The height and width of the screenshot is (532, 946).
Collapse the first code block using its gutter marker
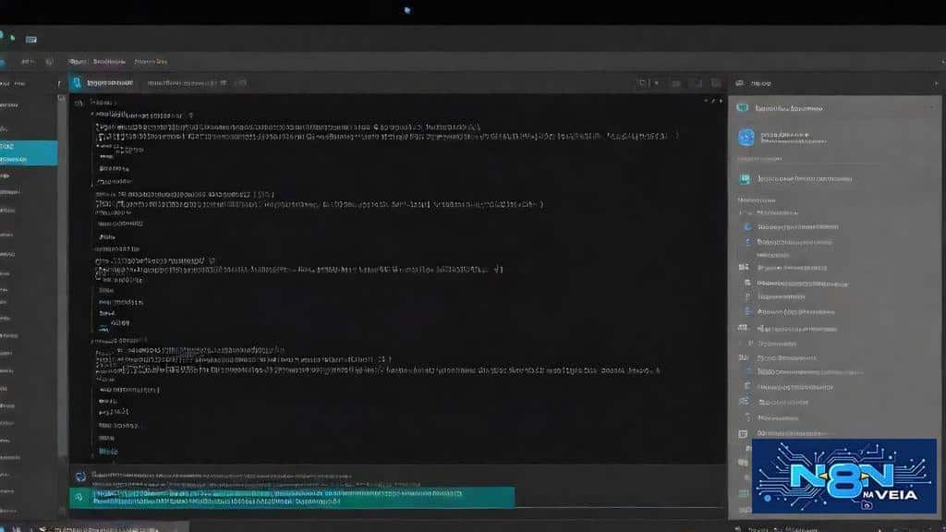click(x=77, y=103)
